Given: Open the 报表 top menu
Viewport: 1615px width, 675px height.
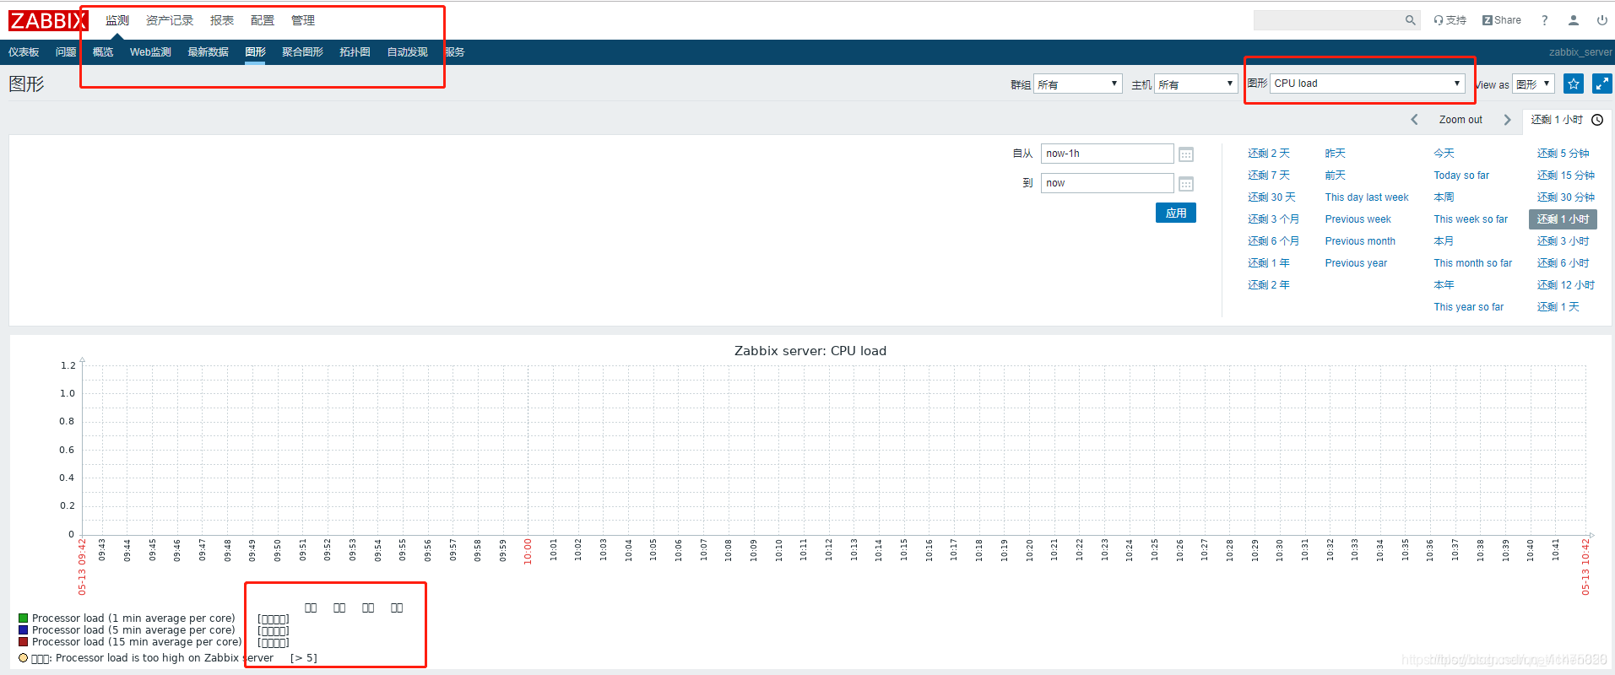Looking at the screenshot, I should click(x=222, y=20).
